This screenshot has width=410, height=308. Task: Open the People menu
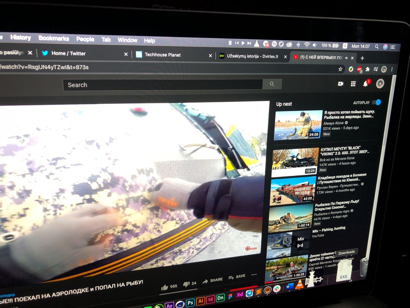click(85, 39)
